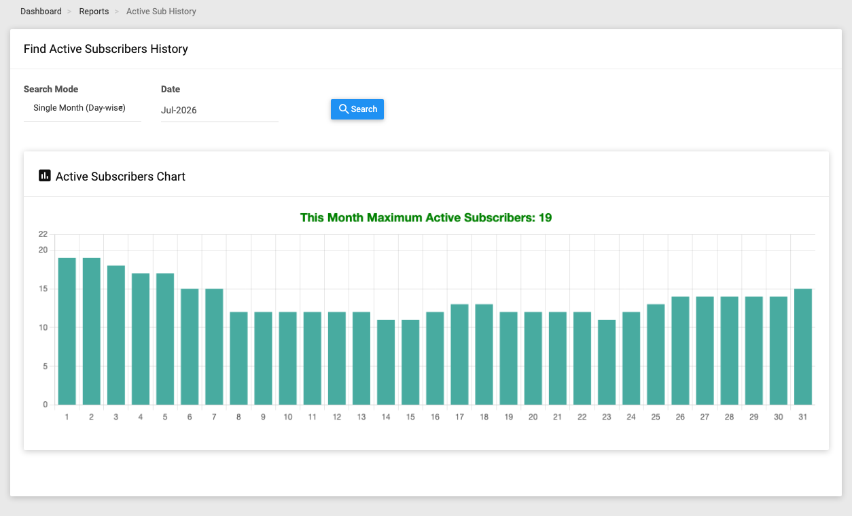Screen dimensions: 852x516
Task: Select the chart bar for day 22
Action: click(x=582, y=358)
